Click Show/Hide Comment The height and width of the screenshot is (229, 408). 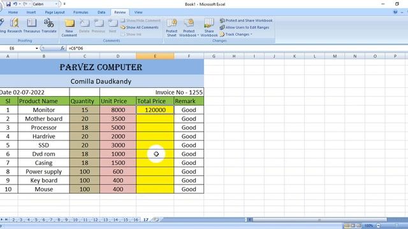pyautogui.click(x=141, y=20)
